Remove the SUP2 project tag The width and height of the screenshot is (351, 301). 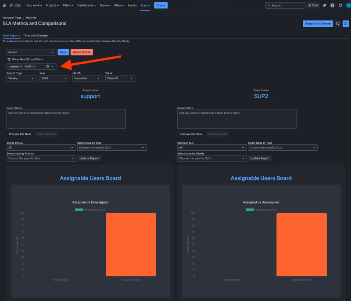click(x=34, y=66)
